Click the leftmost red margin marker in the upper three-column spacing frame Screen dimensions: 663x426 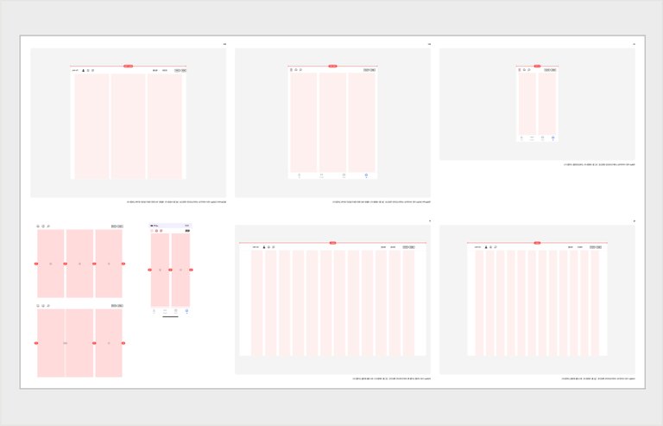36,264
